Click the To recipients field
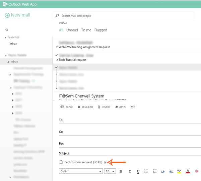 130,120
